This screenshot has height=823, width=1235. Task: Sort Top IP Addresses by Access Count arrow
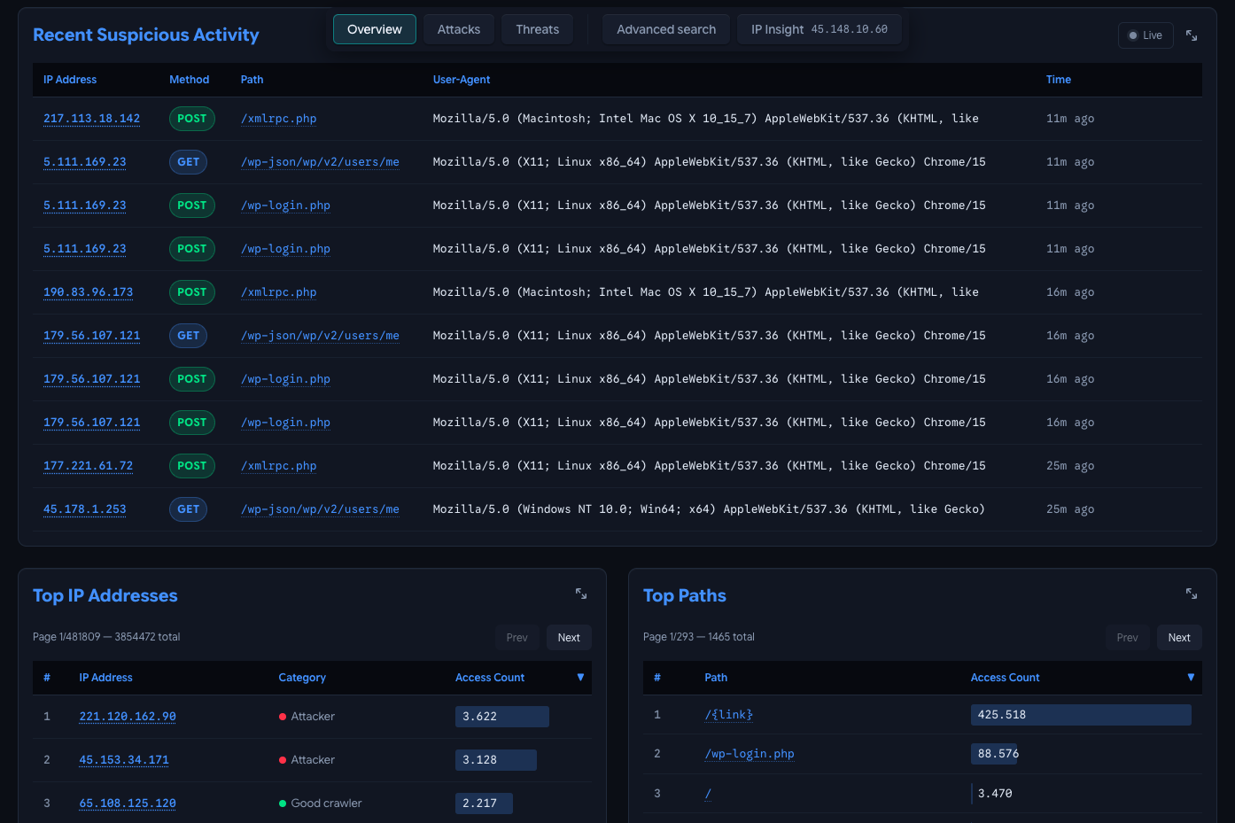pos(580,677)
